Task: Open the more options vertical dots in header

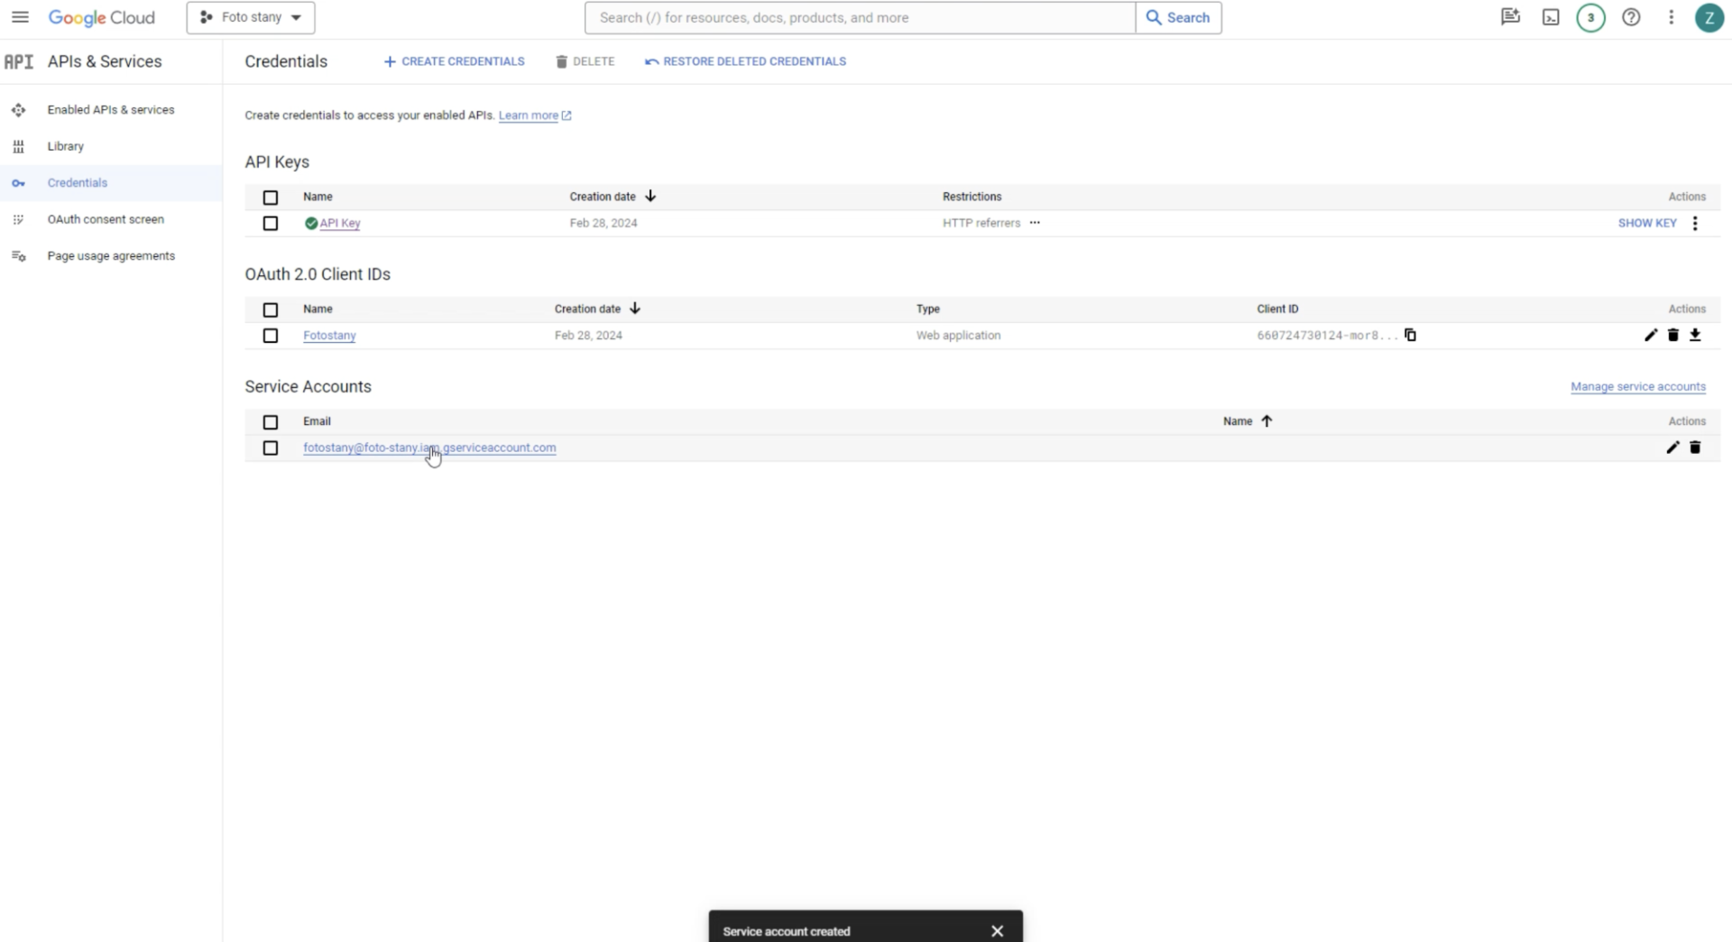Action: [1671, 17]
